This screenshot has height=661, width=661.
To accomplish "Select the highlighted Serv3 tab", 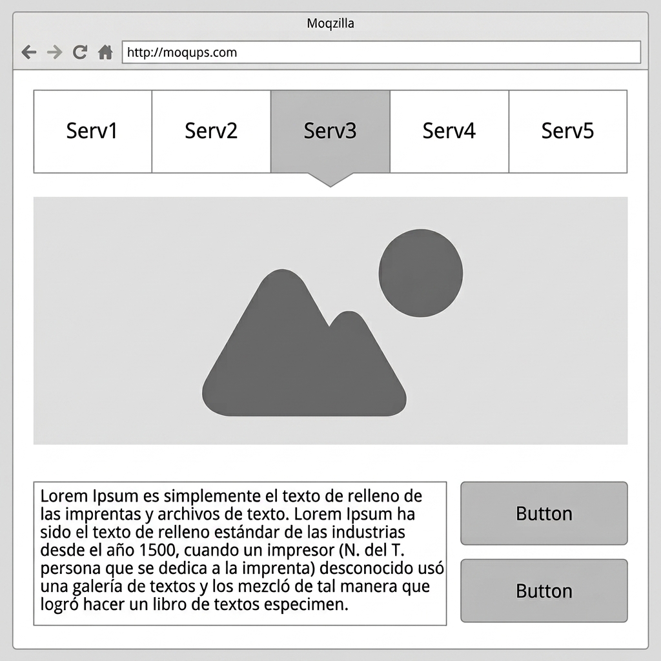I will point(330,132).
